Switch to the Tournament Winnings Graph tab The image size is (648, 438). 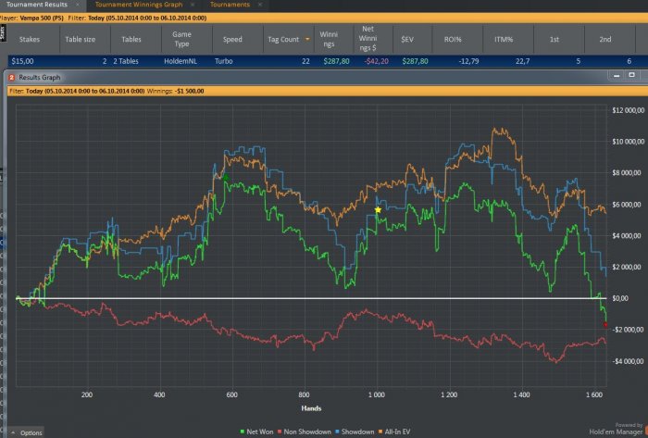point(139,5)
